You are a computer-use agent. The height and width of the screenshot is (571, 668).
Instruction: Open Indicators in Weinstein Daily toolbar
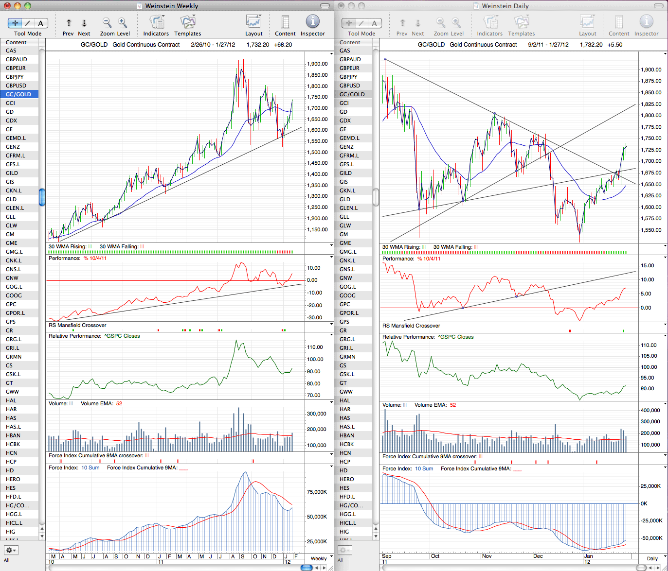coord(490,22)
